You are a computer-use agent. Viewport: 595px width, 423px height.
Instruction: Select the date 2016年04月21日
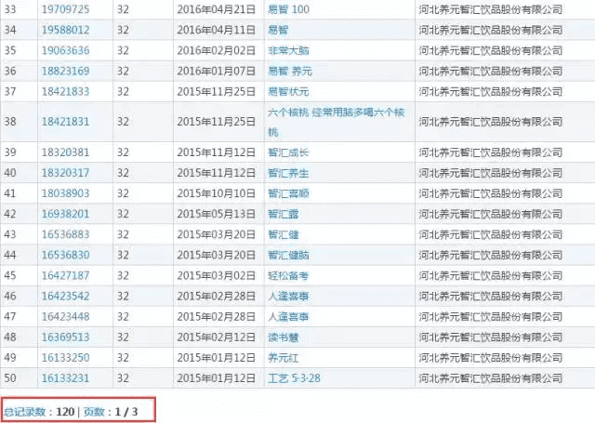point(217,9)
